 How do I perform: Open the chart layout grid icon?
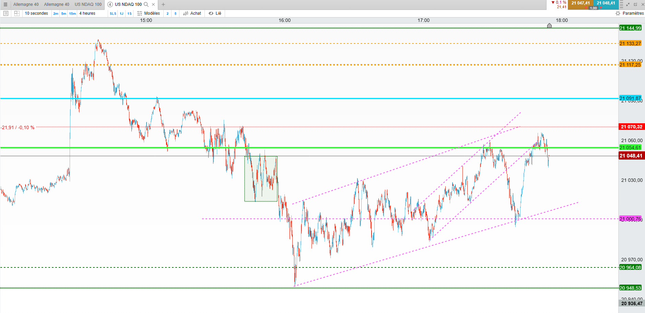pos(17,13)
